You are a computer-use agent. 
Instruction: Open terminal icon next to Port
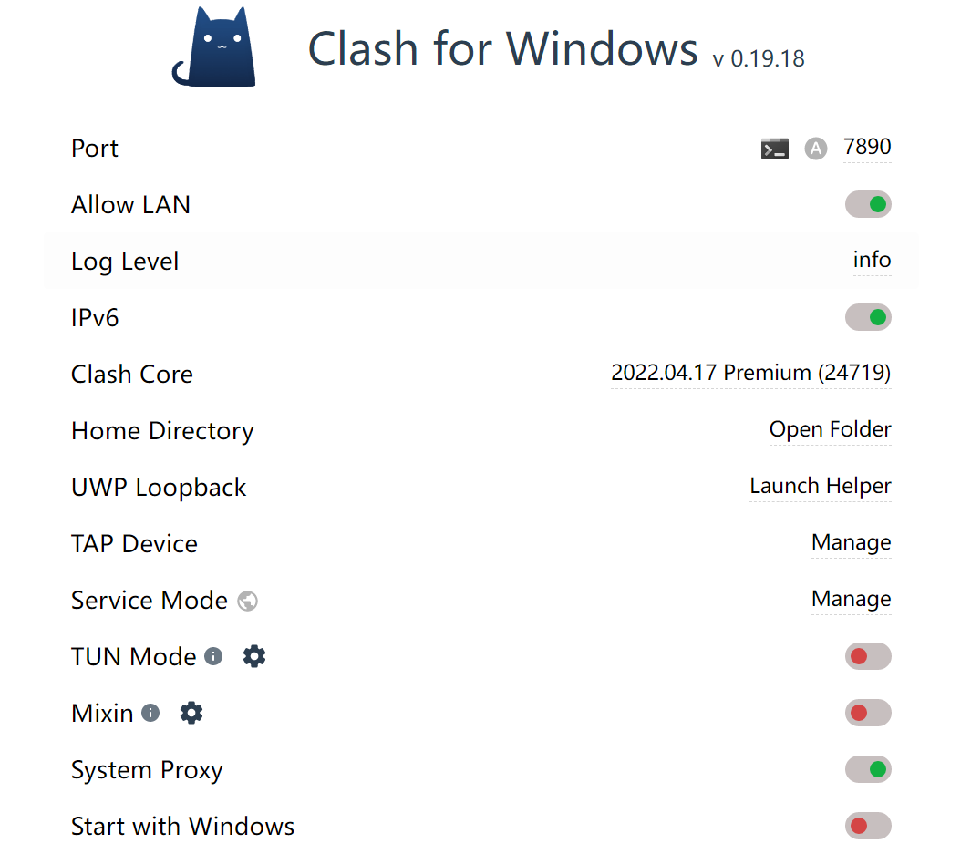coord(774,149)
